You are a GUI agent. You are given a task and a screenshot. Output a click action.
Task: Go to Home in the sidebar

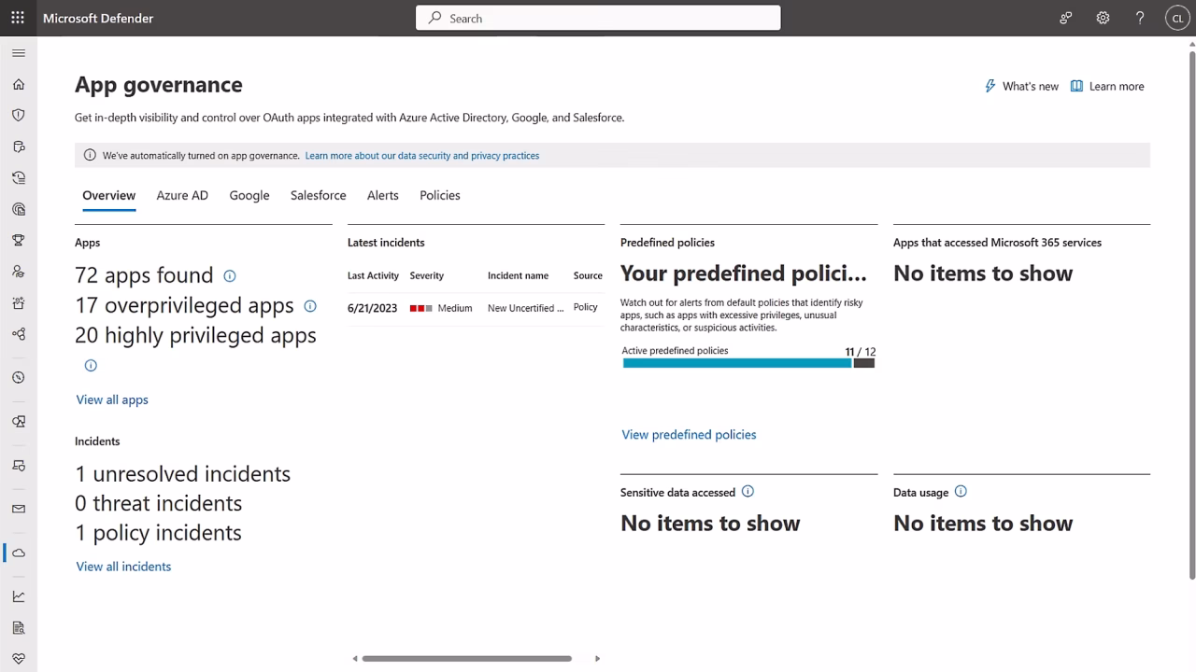(x=19, y=84)
